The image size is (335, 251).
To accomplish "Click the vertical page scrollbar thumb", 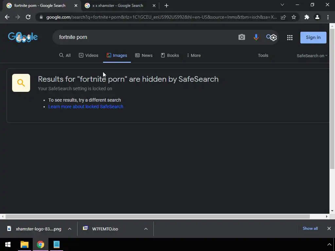I will 332,98.
